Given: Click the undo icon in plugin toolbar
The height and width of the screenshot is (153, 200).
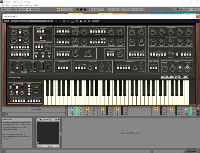Looking at the screenshot, I should [x=56, y=21].
